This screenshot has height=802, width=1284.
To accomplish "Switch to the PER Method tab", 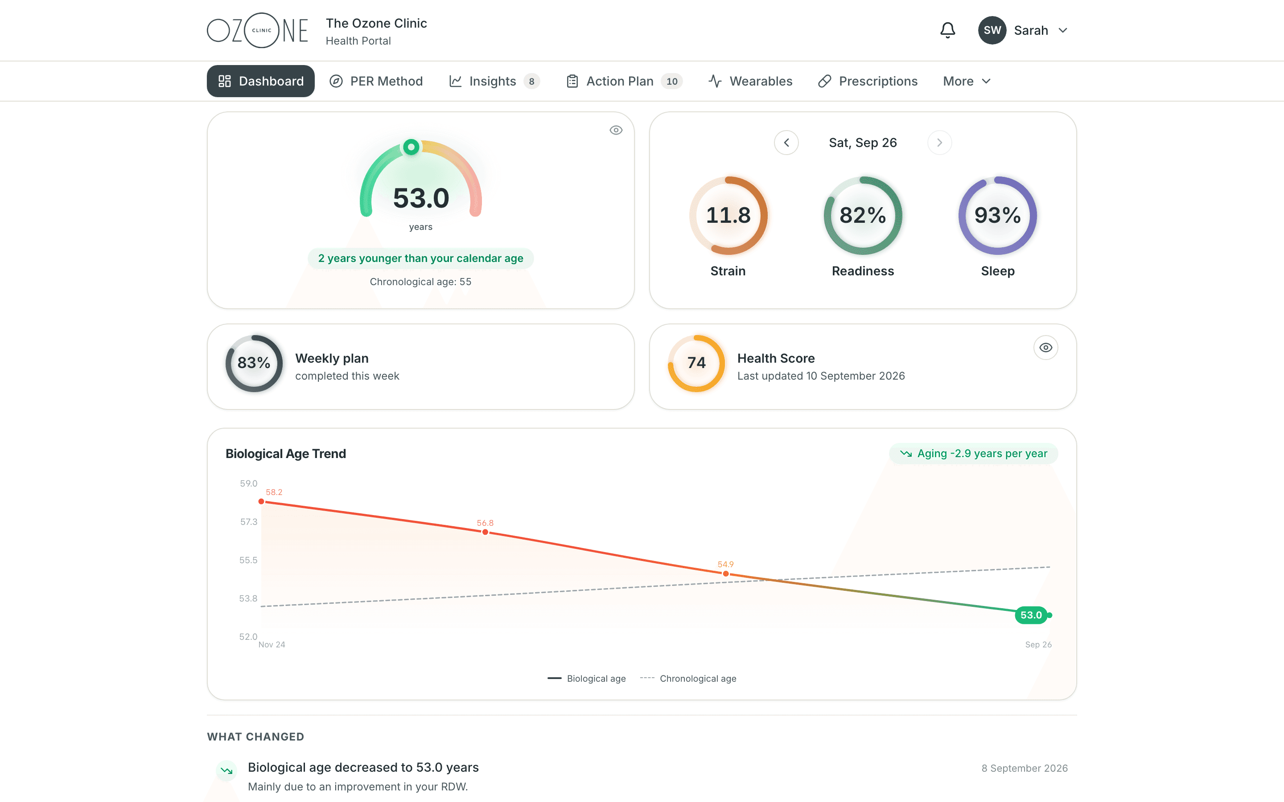I will 376,81.
